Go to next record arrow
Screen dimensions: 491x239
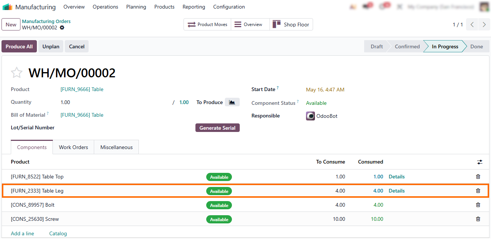484,25
